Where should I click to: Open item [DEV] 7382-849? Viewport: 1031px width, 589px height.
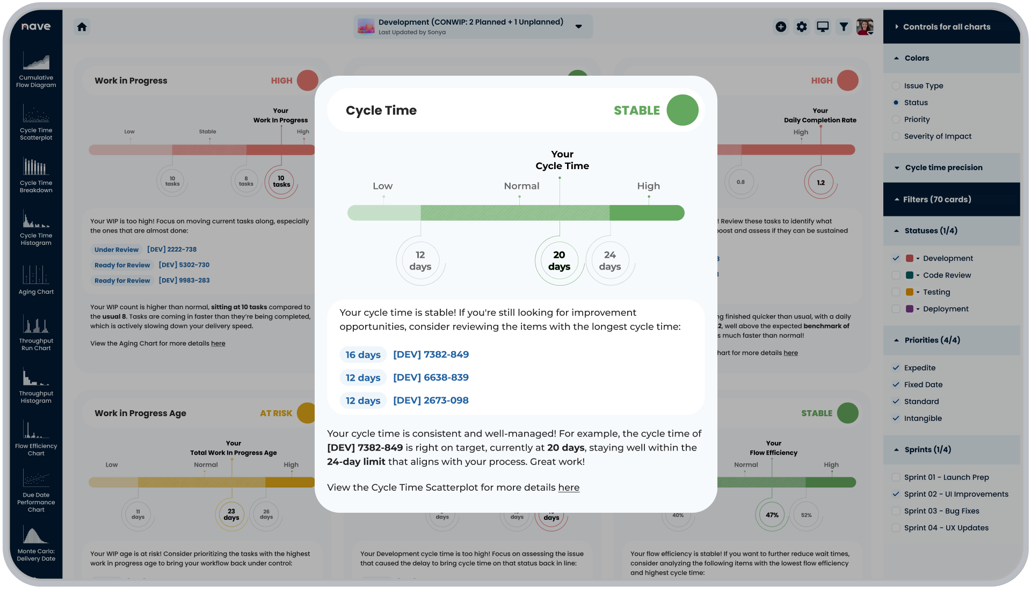(x=430, y=354)
